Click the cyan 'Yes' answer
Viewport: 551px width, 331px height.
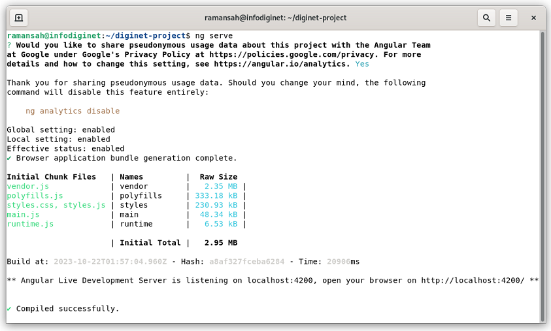(362, 64)
